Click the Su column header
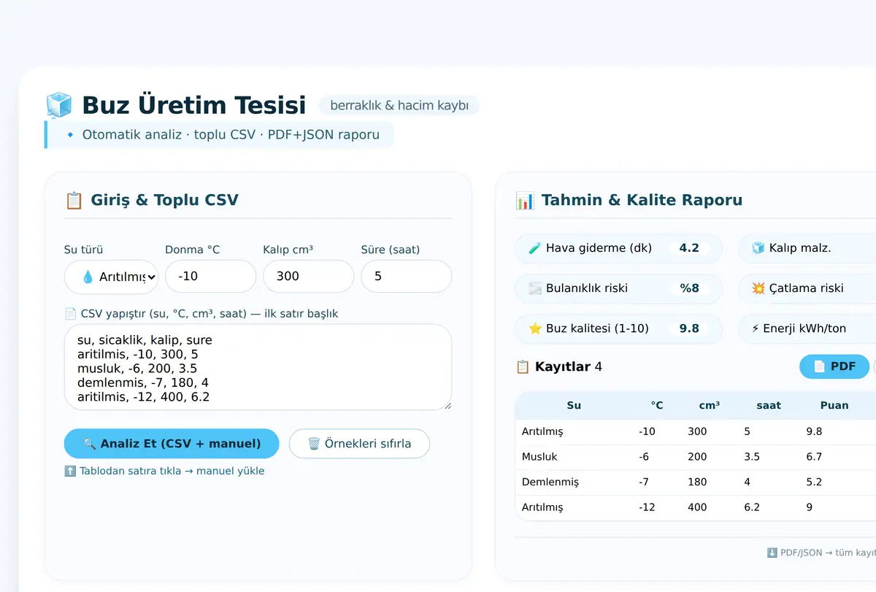Image resolution: width=876 pixels, height=592 pixels. pyautogui.click(x=574, y=405)
